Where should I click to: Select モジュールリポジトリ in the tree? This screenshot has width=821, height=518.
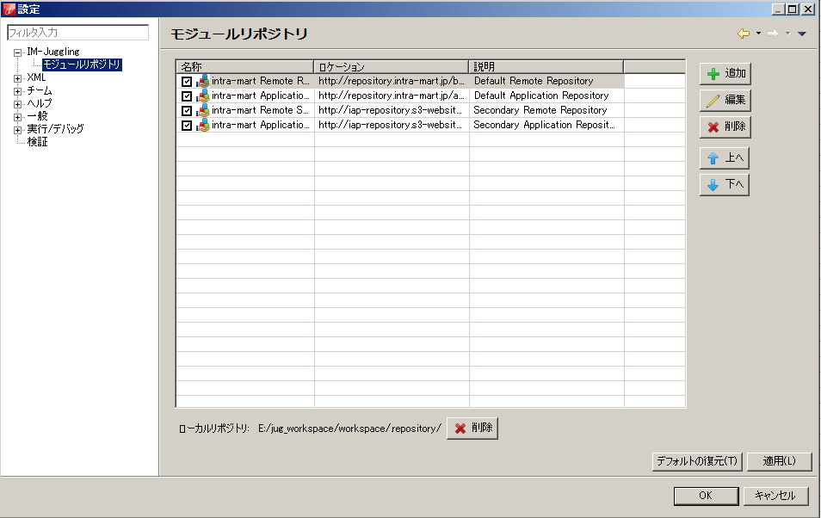point(82,65)
